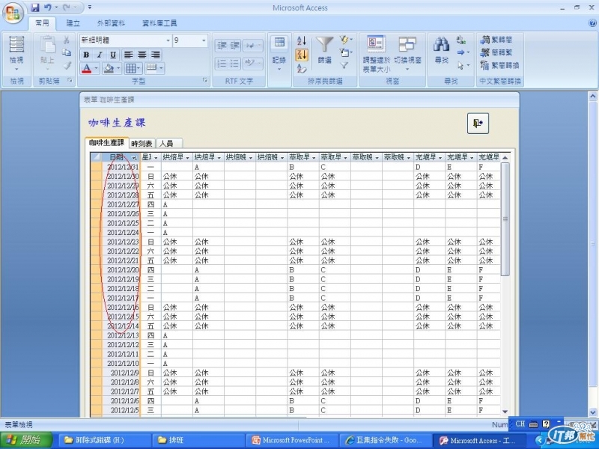Open the Access Help question-mark icon
This screenshot has width=599, height=449.
pos(592,23)
